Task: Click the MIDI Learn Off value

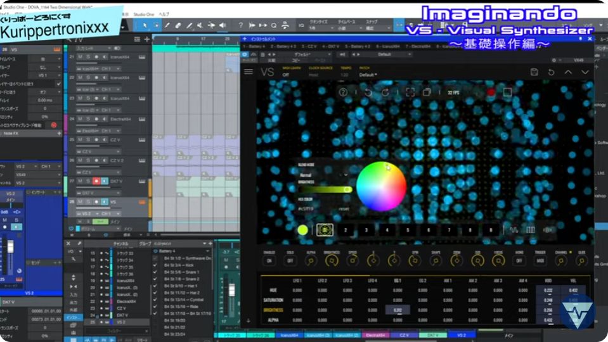Action: [x=286, y=75]
